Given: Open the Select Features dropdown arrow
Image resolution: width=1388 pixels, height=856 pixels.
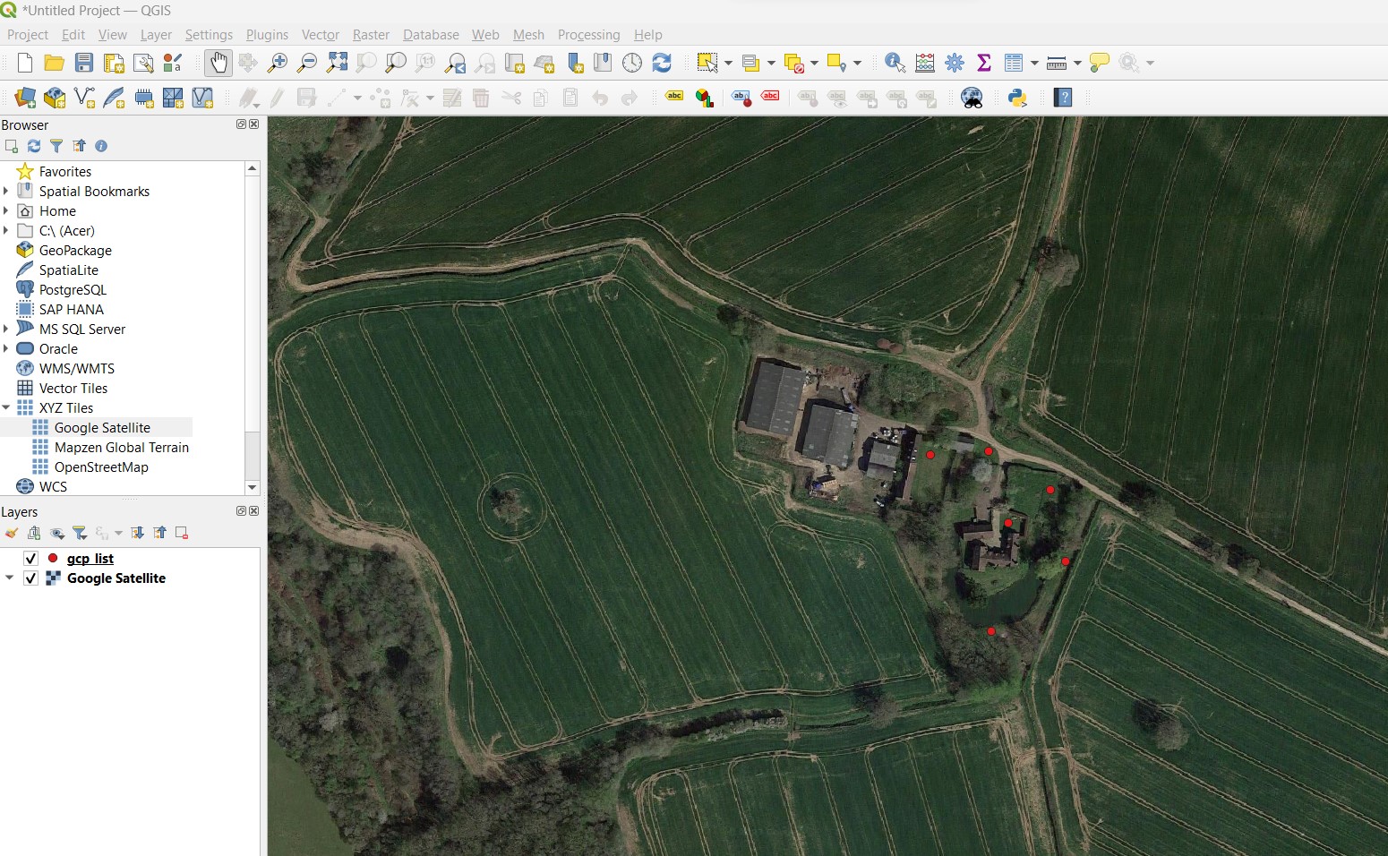Looking at the screenshot, I should [x=727, y=63].
